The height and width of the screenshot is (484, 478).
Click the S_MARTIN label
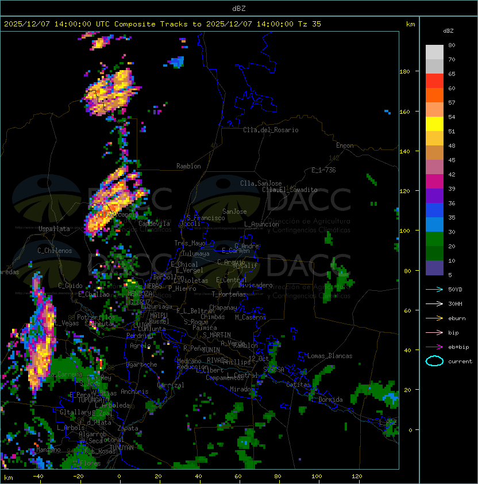coord(217,335)
